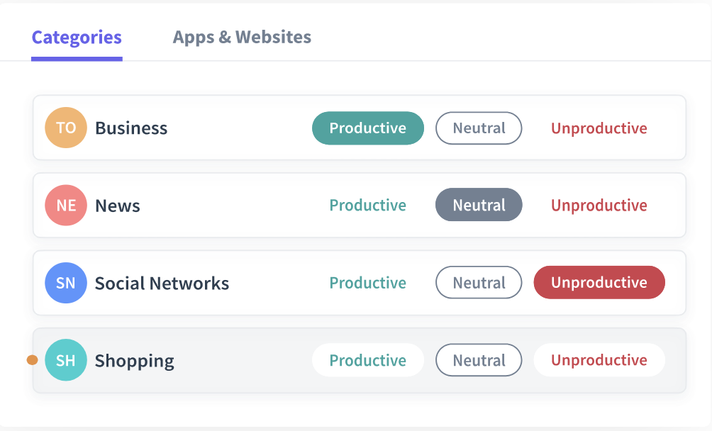Select Unproductive for Social Networks
This screenshot has height=431, width=712.
pos(599,283)
